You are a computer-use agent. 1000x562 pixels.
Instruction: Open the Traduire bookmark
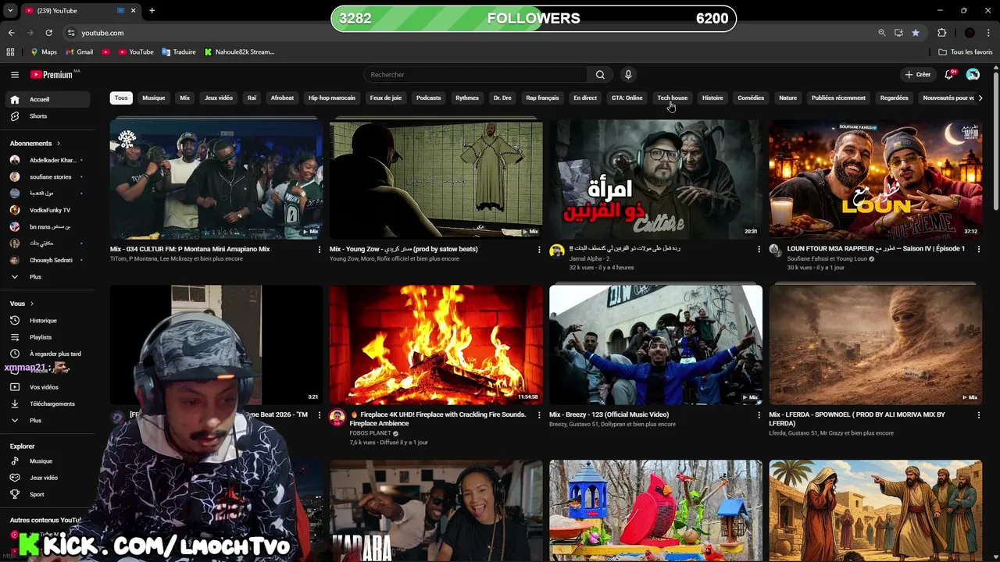click(179, 52)
